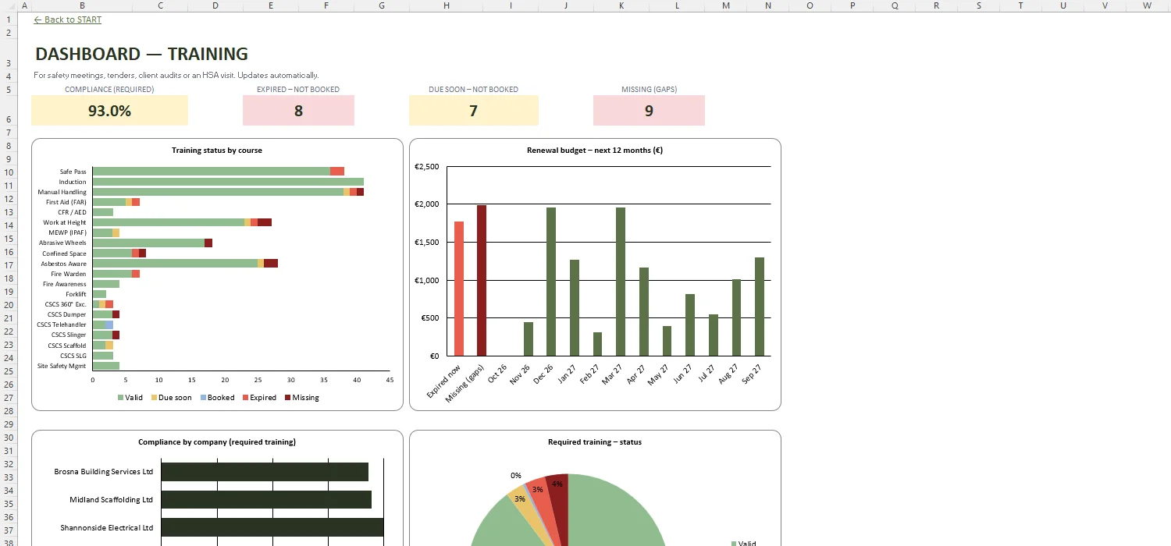
Task: Click the Valid legend swatch in course chart
Action: 120,398
